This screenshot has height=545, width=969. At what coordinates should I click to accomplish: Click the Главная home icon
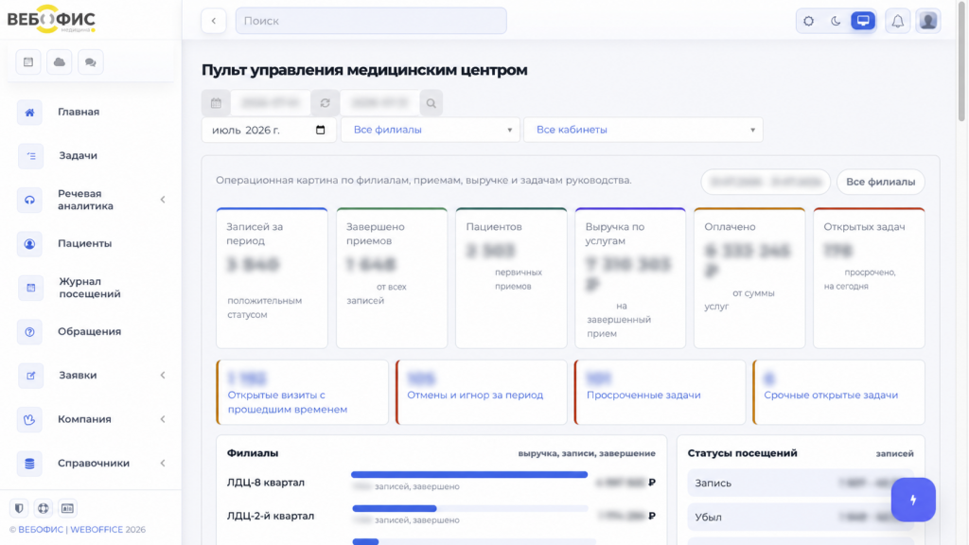coord(29,113)
